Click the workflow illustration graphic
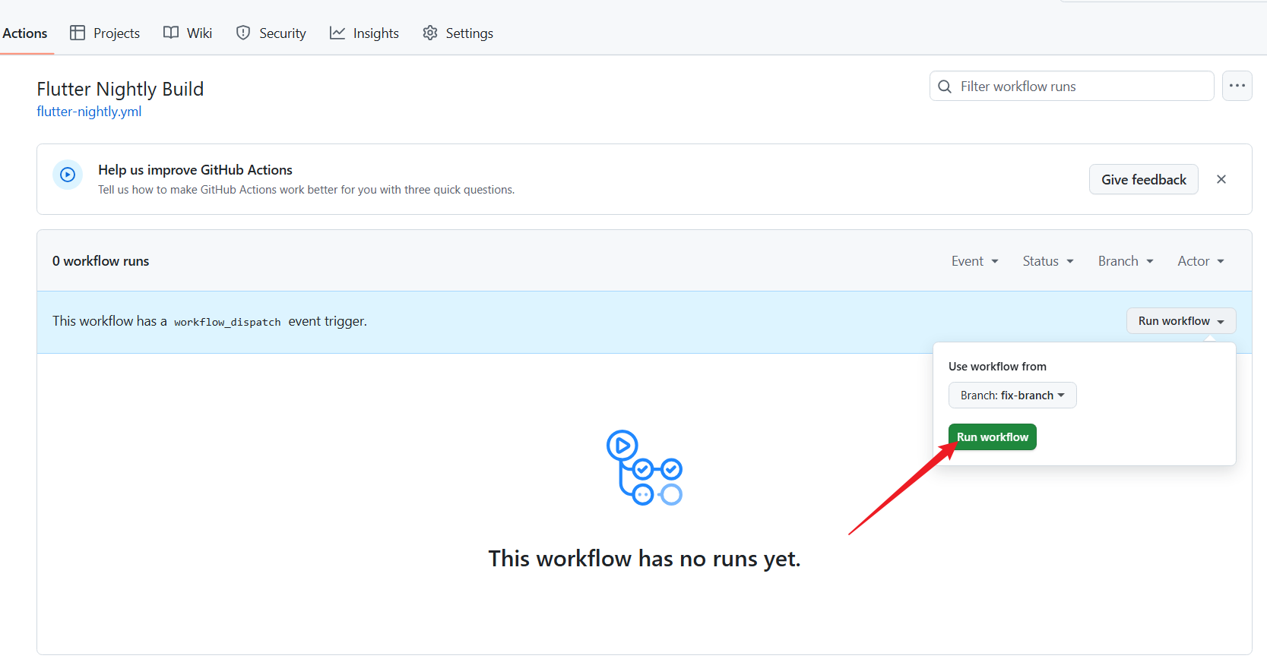 point(645,468)
